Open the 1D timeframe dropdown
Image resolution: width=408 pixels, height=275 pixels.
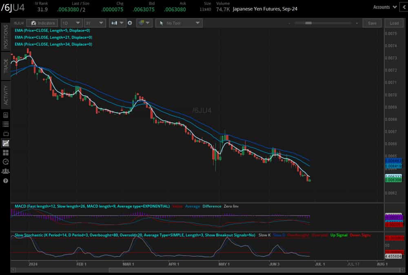(71, 23)
